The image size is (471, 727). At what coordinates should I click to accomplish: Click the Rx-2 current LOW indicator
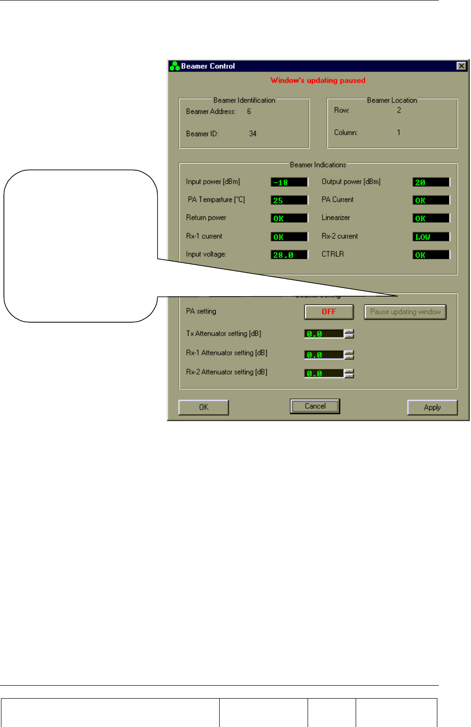click(431, 237)
